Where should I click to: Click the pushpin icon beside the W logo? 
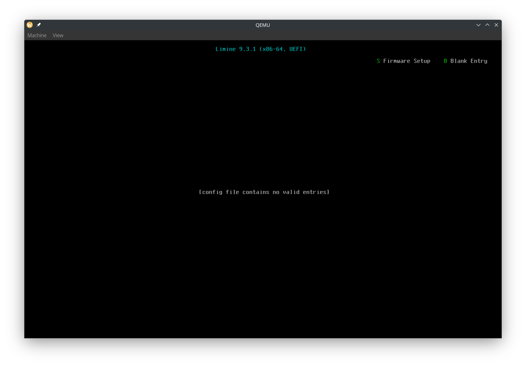click(39, 25)
